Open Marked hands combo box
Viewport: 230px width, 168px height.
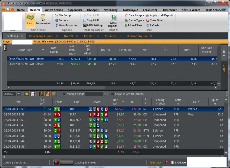(x=96, y=94)
